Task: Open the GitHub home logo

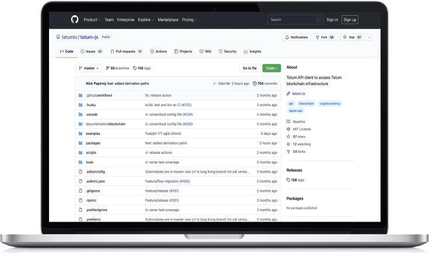Action: tap(75, 19)
